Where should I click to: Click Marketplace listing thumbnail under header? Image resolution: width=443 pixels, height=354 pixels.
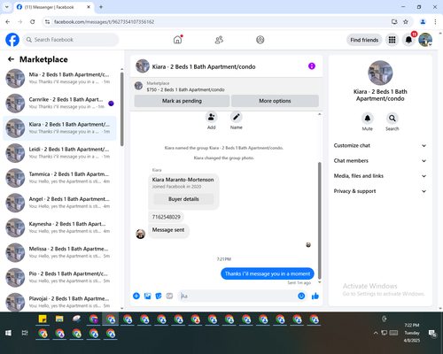[138, 86]
